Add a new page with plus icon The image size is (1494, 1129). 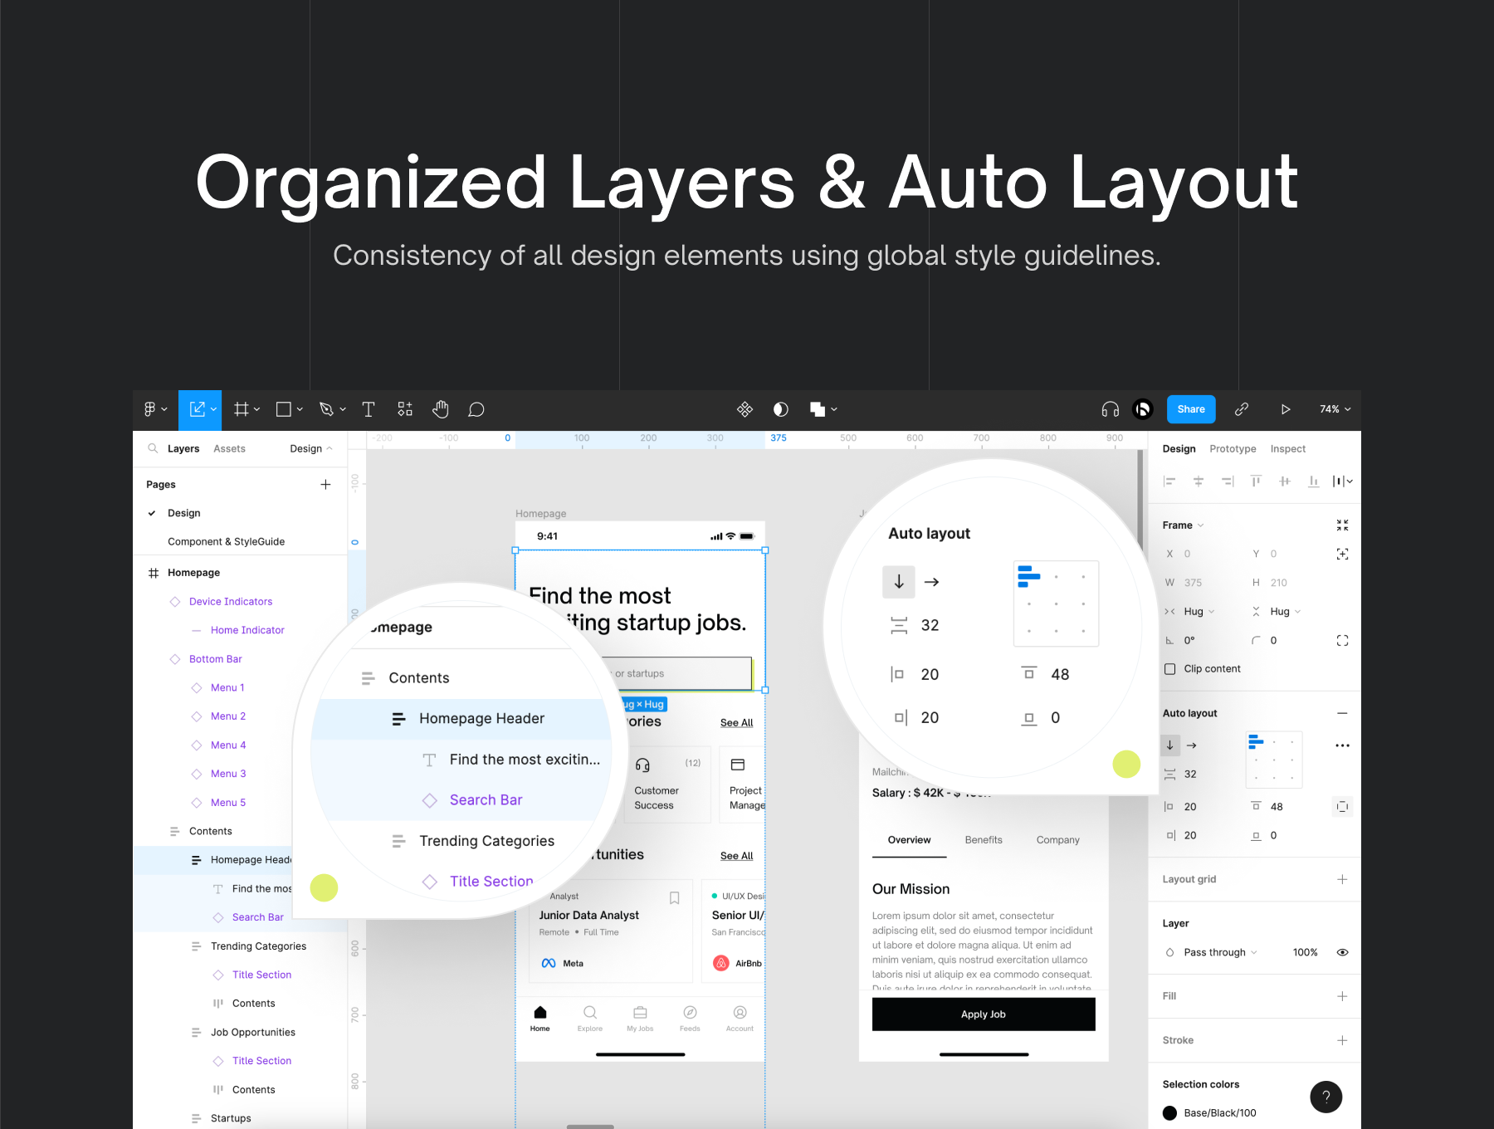(x=325, y=485)
